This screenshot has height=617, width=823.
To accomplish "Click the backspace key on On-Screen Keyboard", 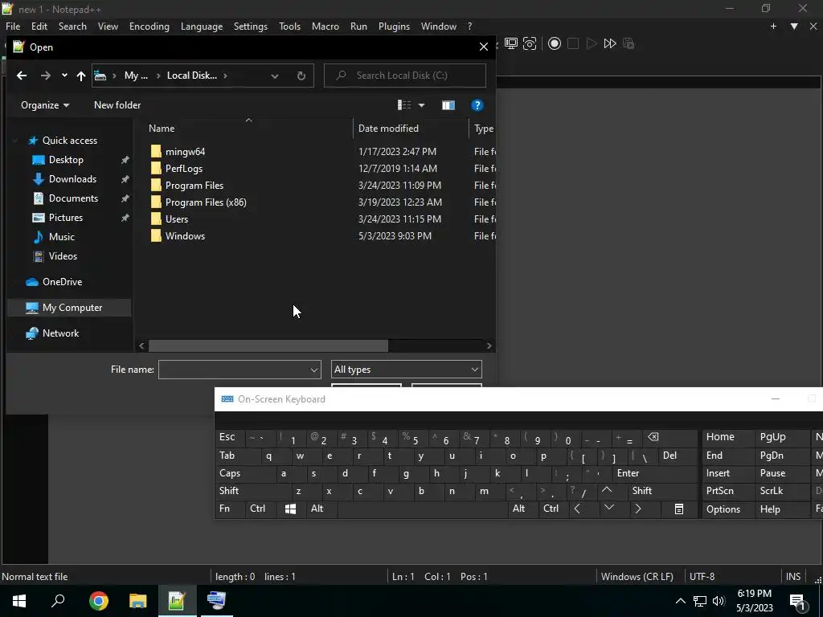I will 653,437.
